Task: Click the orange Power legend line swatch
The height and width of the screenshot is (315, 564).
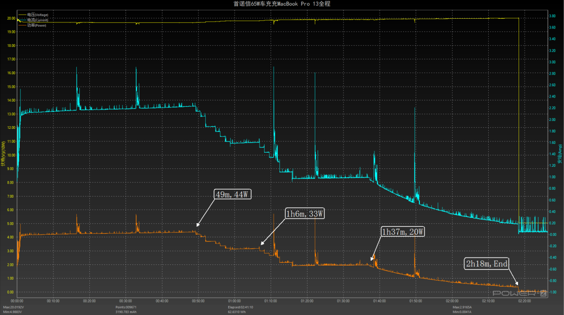Action: pos(22,26)
